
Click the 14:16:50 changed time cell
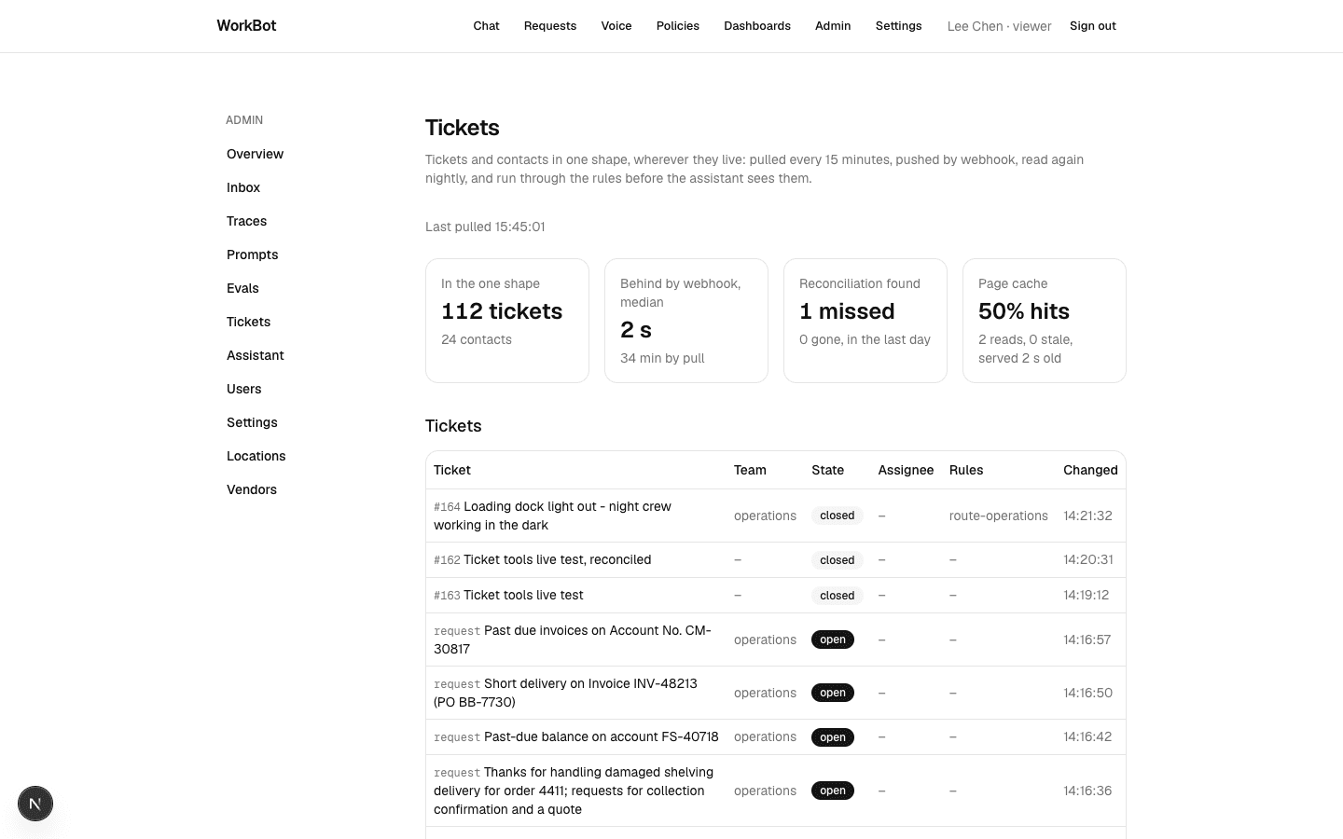coord(1087,693)
